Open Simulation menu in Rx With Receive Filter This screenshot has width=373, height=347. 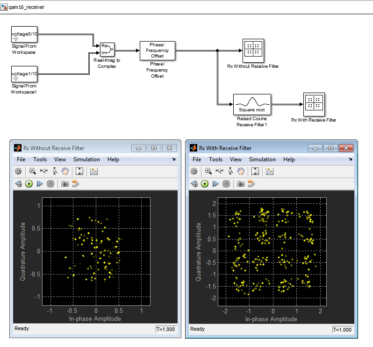point(262,159)
